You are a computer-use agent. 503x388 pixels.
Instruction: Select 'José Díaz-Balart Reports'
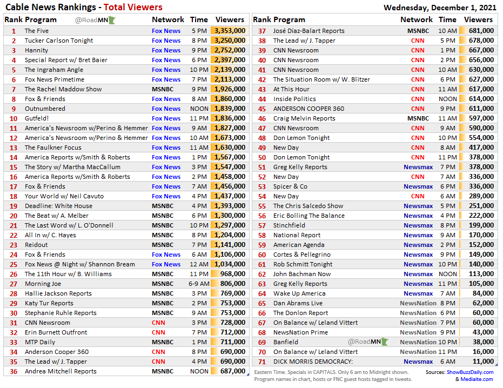click(308, 31)
